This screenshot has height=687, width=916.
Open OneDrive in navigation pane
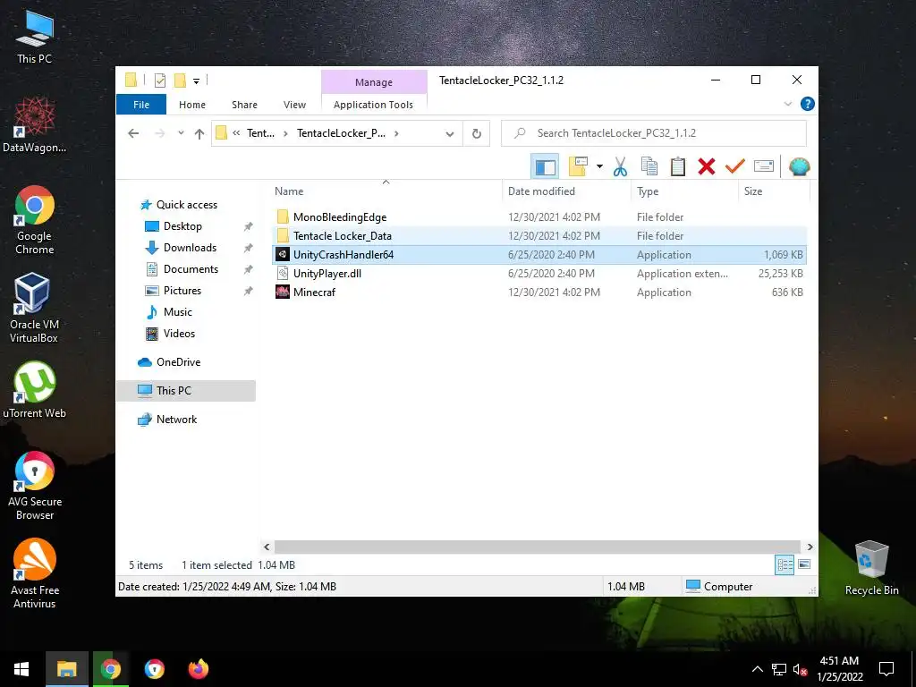coord(178,362)
